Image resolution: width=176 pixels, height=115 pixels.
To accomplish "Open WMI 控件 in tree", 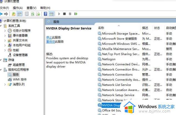I will pos(20,79).
